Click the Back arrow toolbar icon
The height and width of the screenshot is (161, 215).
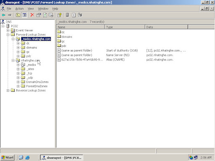pyautogui.click(x=4, y=15)
